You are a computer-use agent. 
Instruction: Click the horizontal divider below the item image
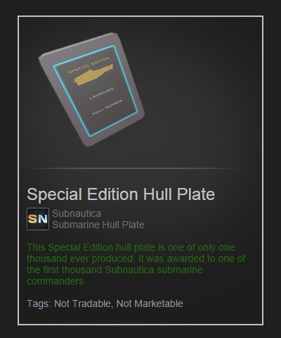tap(138, 168)
